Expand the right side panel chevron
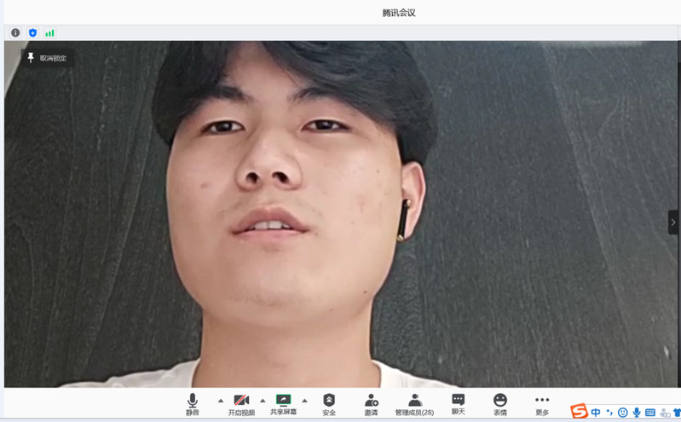 [x=673, y=223]
